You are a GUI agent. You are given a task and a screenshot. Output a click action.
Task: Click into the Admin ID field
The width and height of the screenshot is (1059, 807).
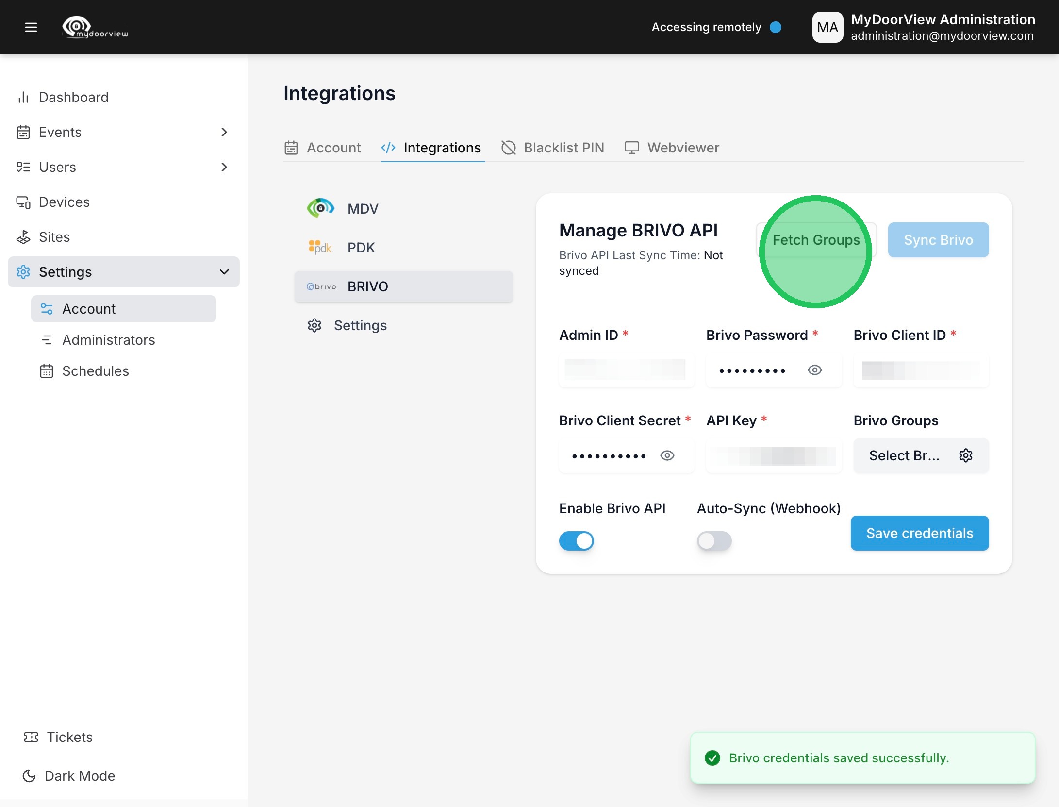626,370
